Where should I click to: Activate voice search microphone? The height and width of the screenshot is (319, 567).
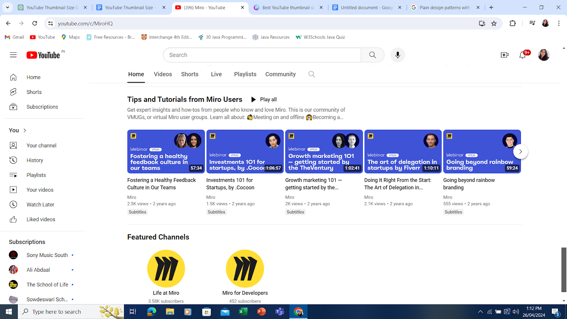tap(398, 55)
